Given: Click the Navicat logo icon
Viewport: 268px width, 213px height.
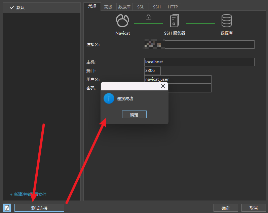Looking at the screenshot, I should (122, 21).
